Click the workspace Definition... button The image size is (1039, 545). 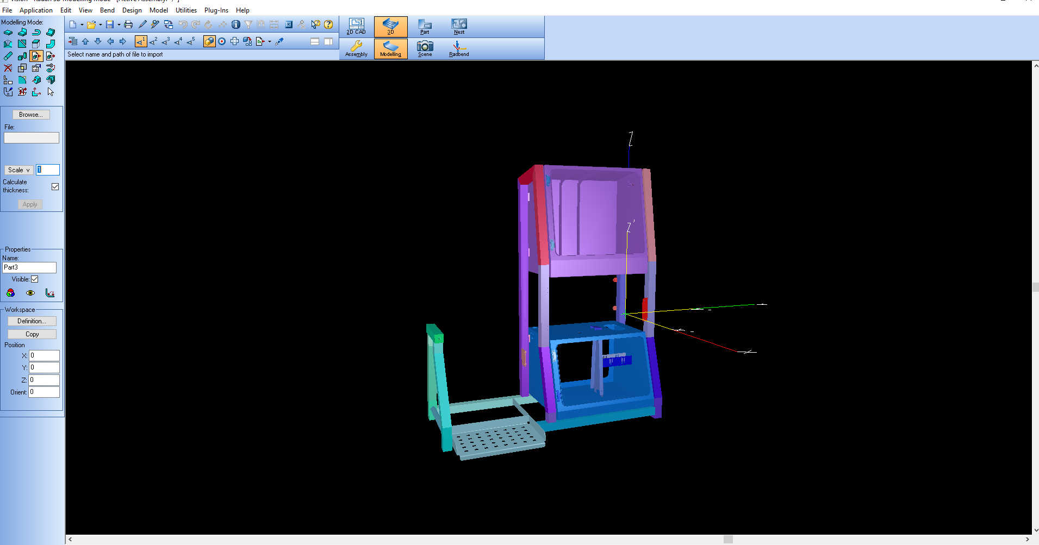tap(32, 321)
